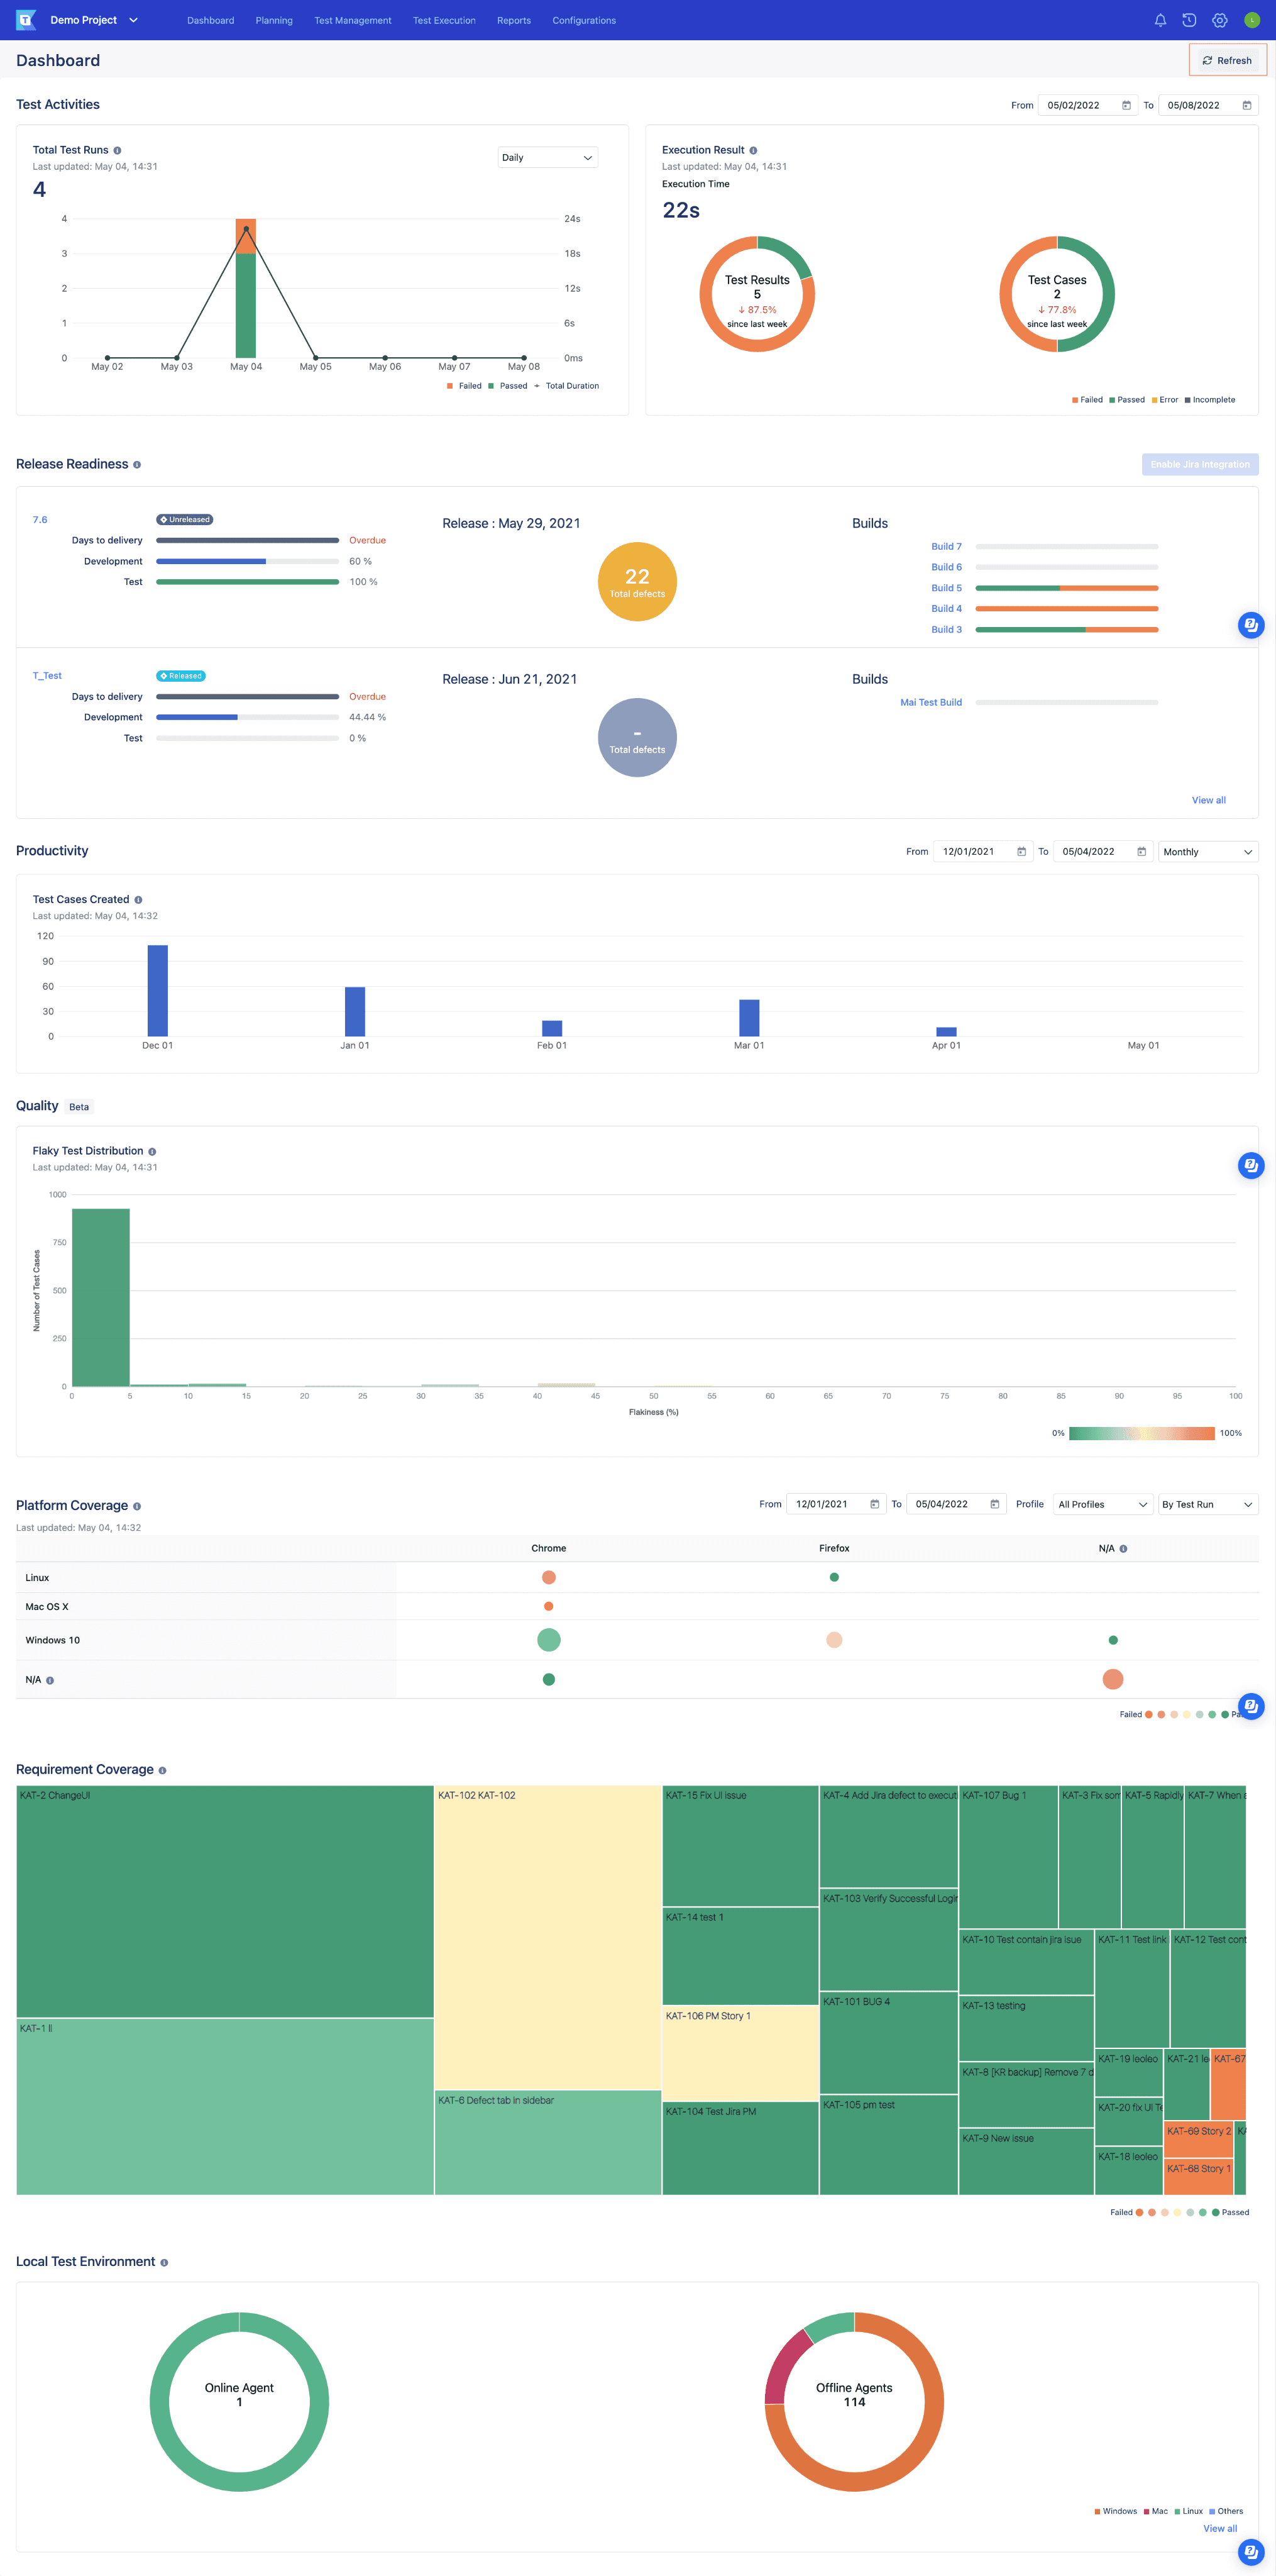The height and width of the screenshot is (2576, 1276).
Task: Open calendar icon in Test Activities From date
Action: 1126,105
